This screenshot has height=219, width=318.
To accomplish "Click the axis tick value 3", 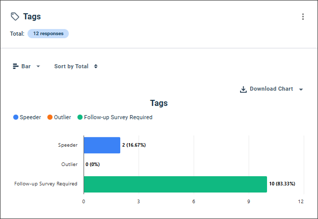I will pos(139,201).
